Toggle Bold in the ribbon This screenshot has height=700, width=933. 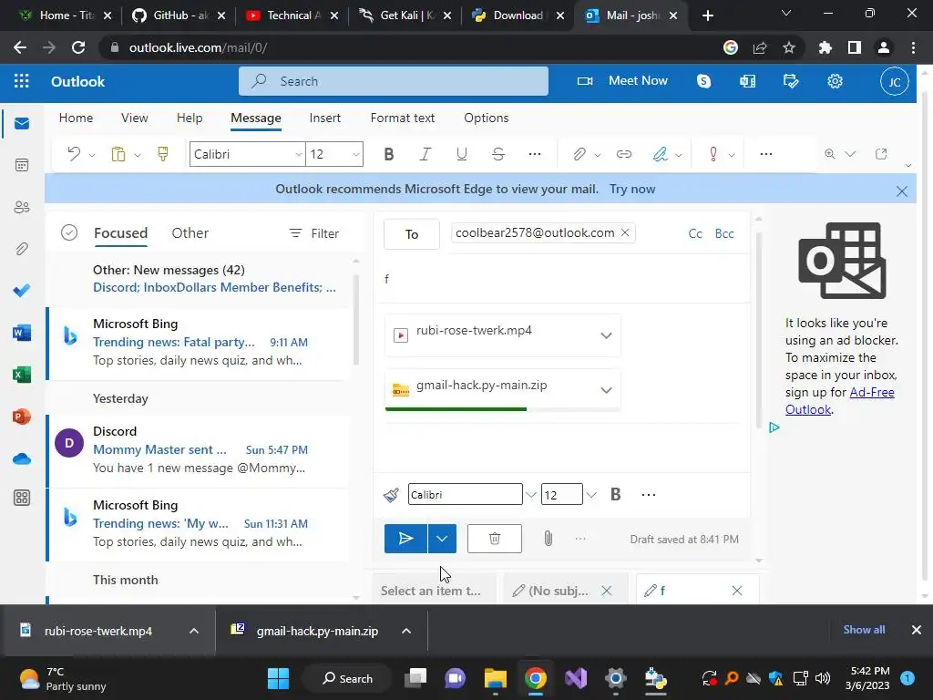point(388,154)
